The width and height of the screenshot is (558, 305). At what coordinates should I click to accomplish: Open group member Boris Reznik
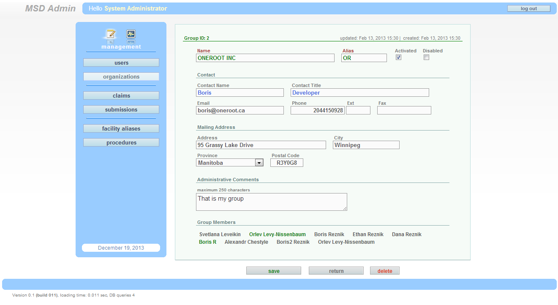329,234
